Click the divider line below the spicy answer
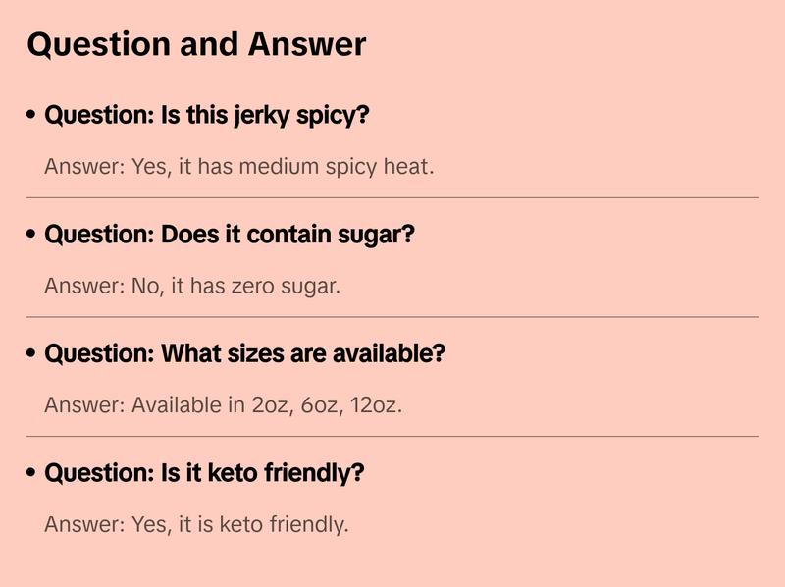Viewport: 785px width, 587px height. [392, 197]
